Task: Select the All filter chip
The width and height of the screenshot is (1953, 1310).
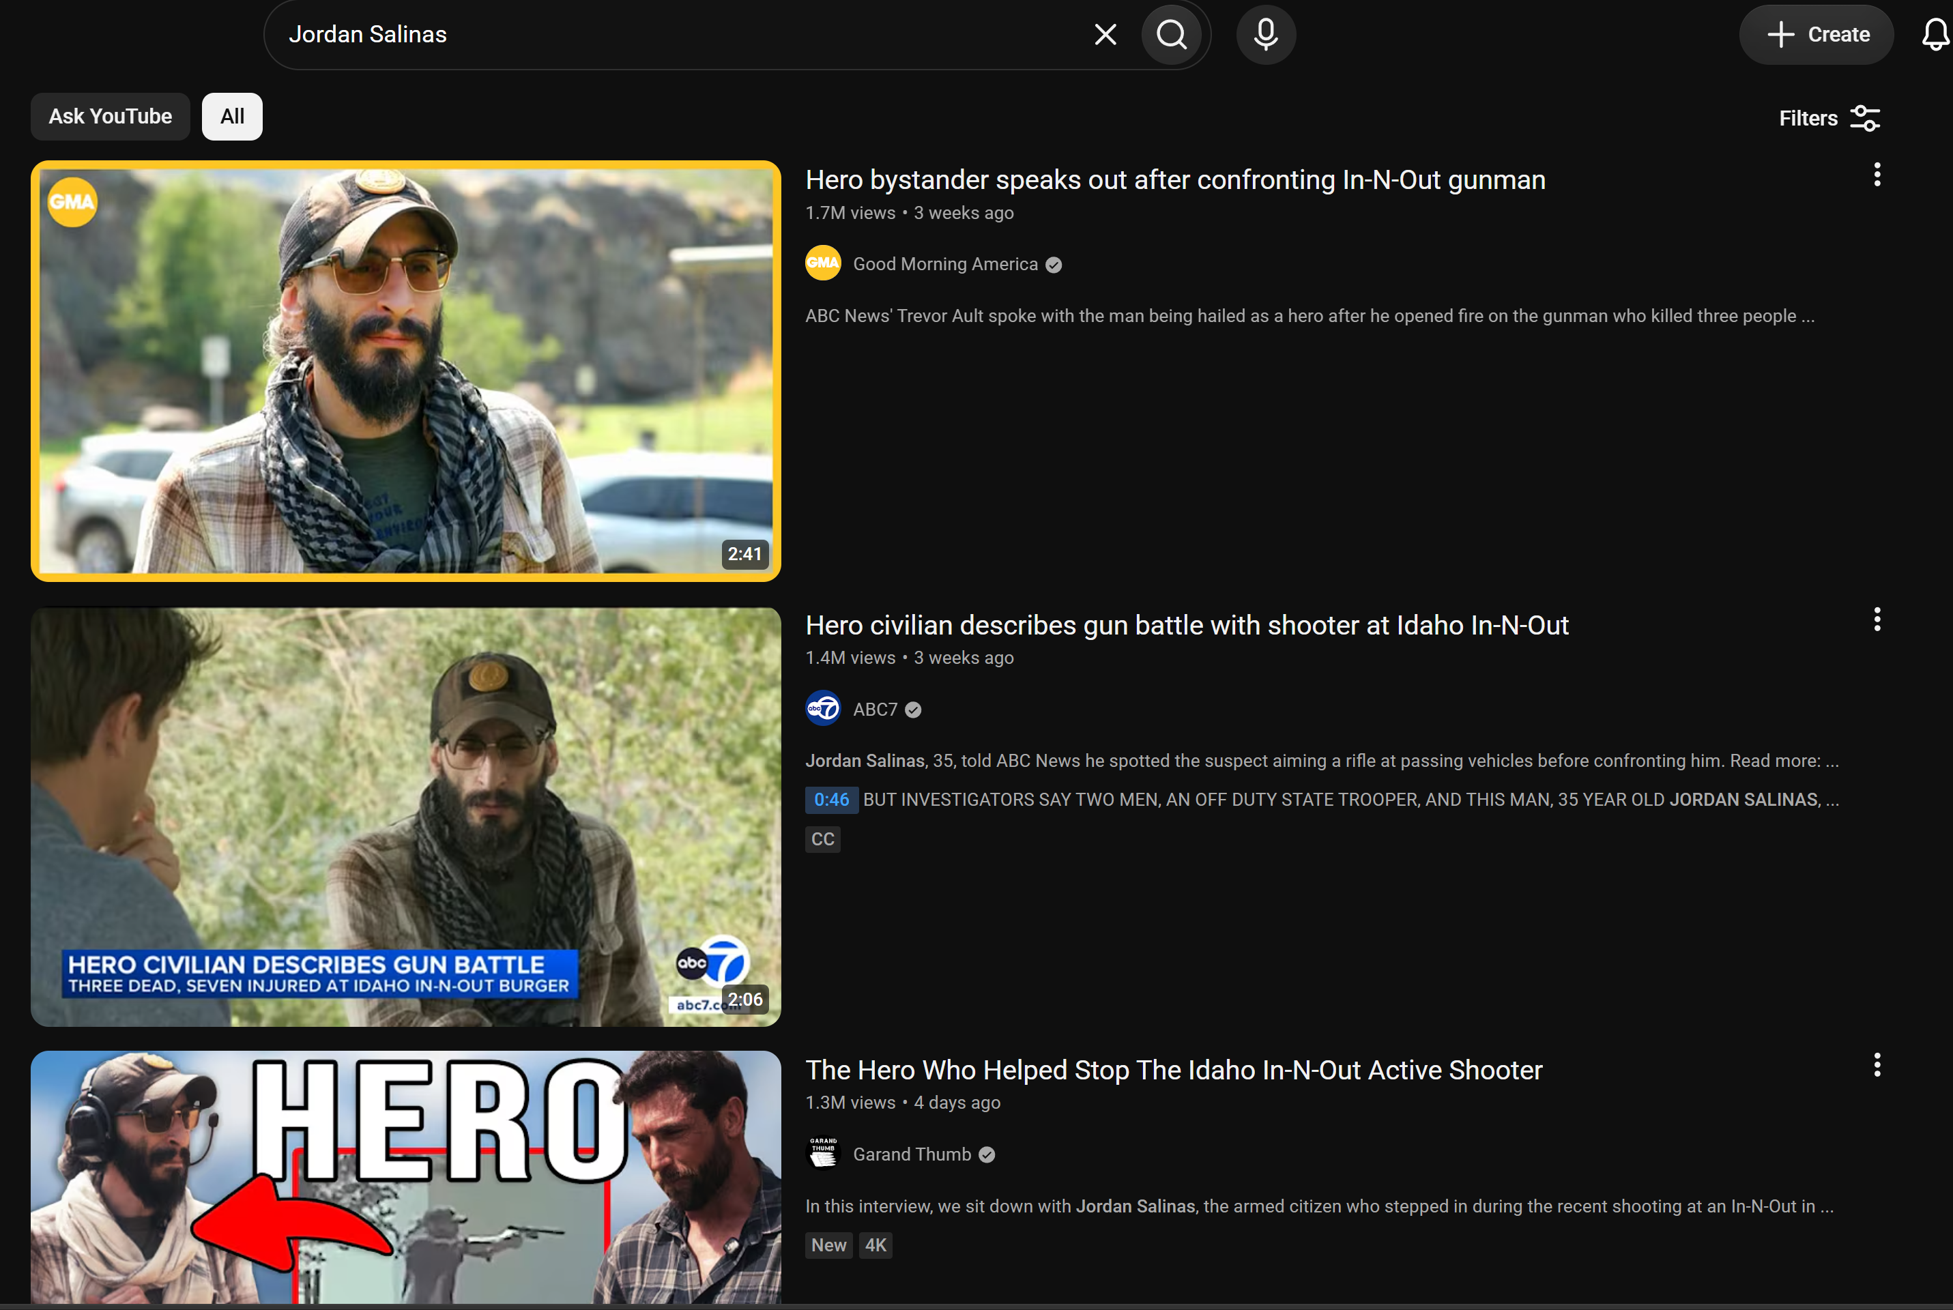Action: coord(232,116)
